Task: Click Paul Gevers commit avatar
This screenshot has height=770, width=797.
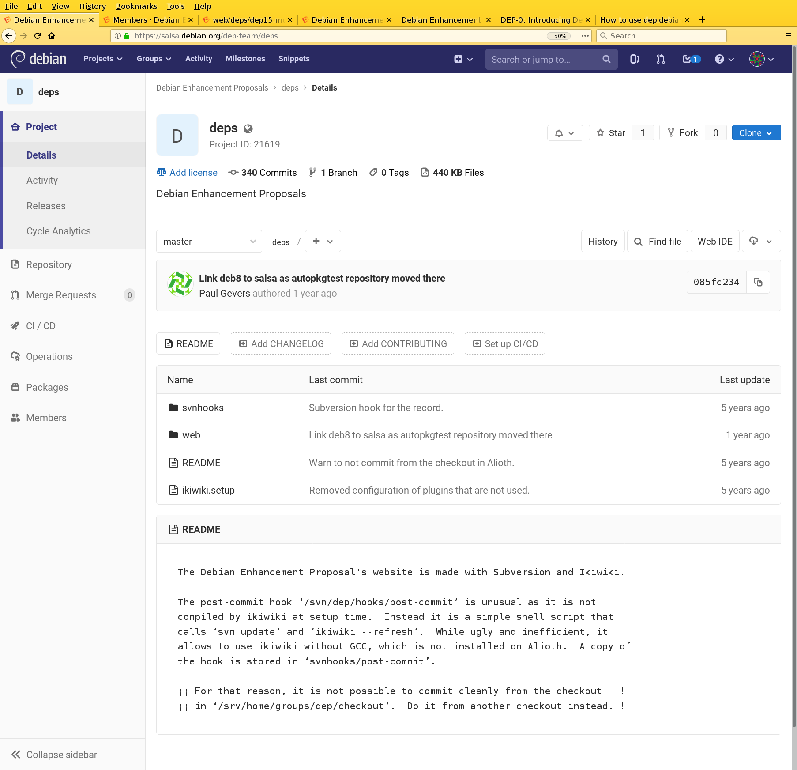Action: pos(180,284)
